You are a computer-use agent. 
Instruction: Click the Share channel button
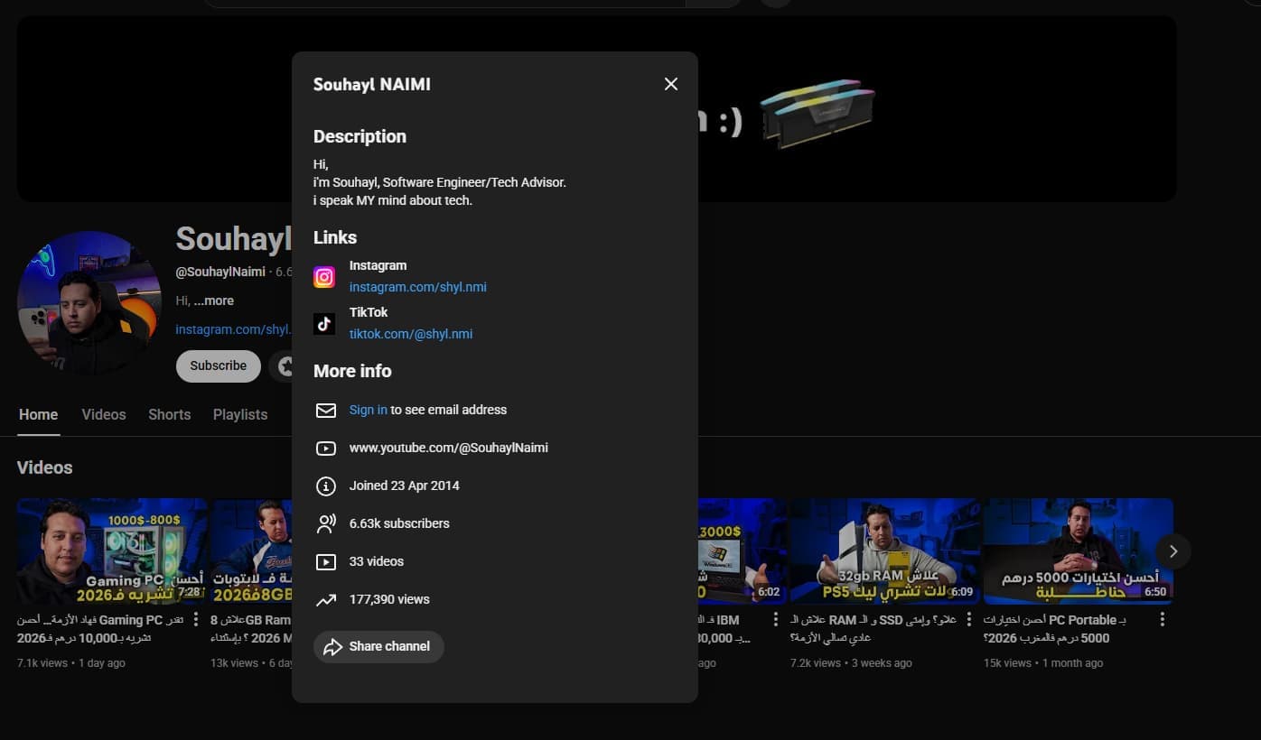point(378,646)
